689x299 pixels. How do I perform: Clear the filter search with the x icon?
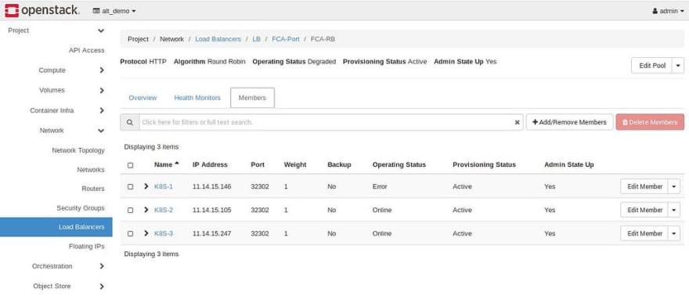pyautogui.click(x=518, y=123)
